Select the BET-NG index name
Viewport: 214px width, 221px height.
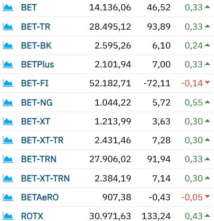(x=37, y=103)
